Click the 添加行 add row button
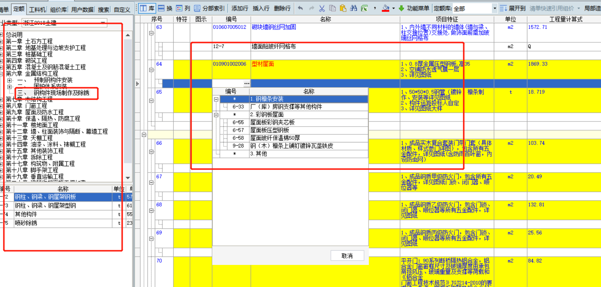601x287 pixels. pos(240,8)
